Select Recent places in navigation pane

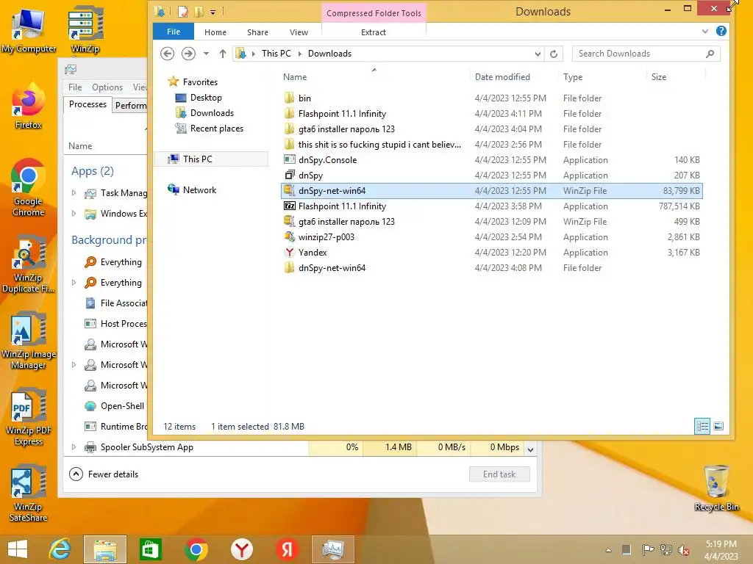pyautogui.click(x=217, y=129)
